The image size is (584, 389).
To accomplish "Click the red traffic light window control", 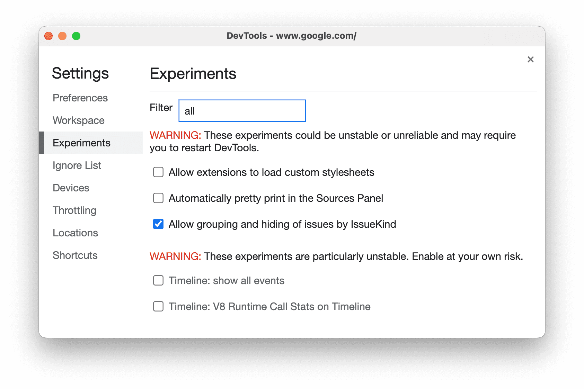I will (48, 36).
